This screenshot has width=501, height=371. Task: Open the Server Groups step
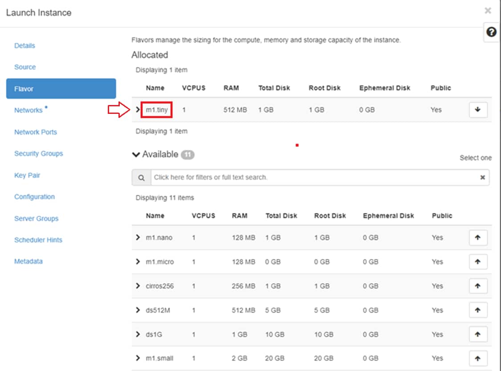pos(37,218)
